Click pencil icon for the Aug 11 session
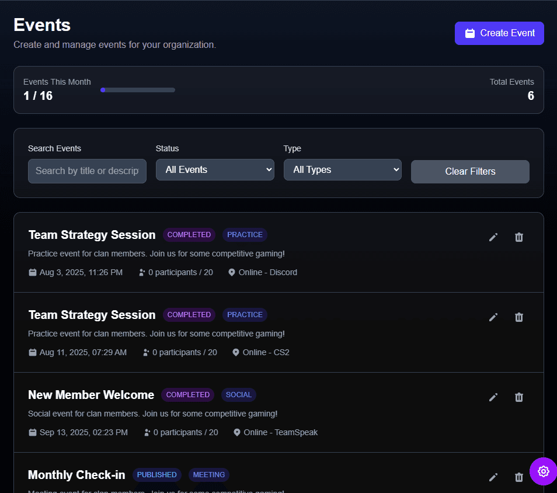 [493, 317]
